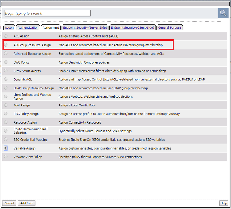Click the magnifying glass search icon
This screenshot has height=209, width=231.
pos(223,14)
